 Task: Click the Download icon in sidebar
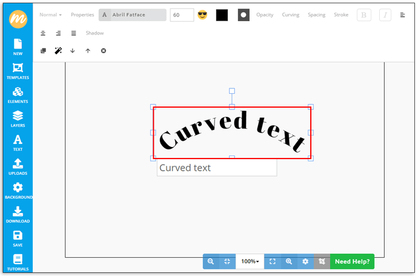click(x=18, y=214)
